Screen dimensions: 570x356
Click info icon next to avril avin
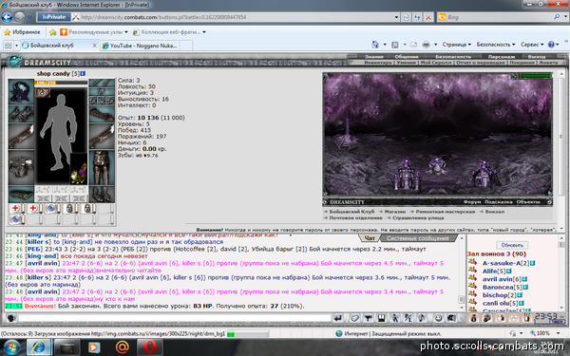coord(524,279)
